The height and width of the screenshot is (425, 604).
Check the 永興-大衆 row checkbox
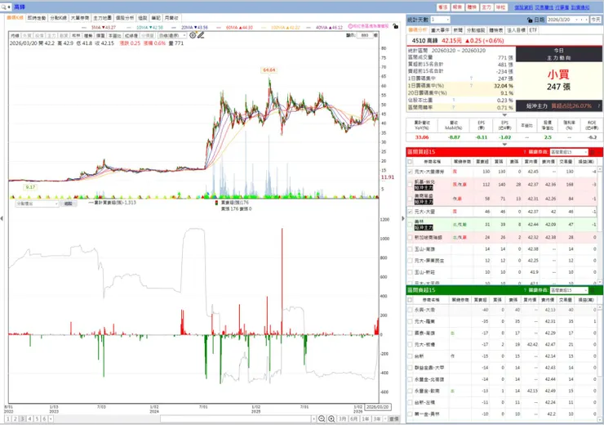pos(410,310)
